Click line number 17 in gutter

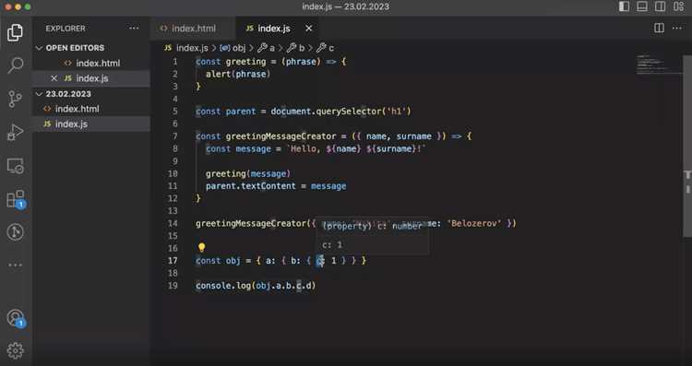173,261
